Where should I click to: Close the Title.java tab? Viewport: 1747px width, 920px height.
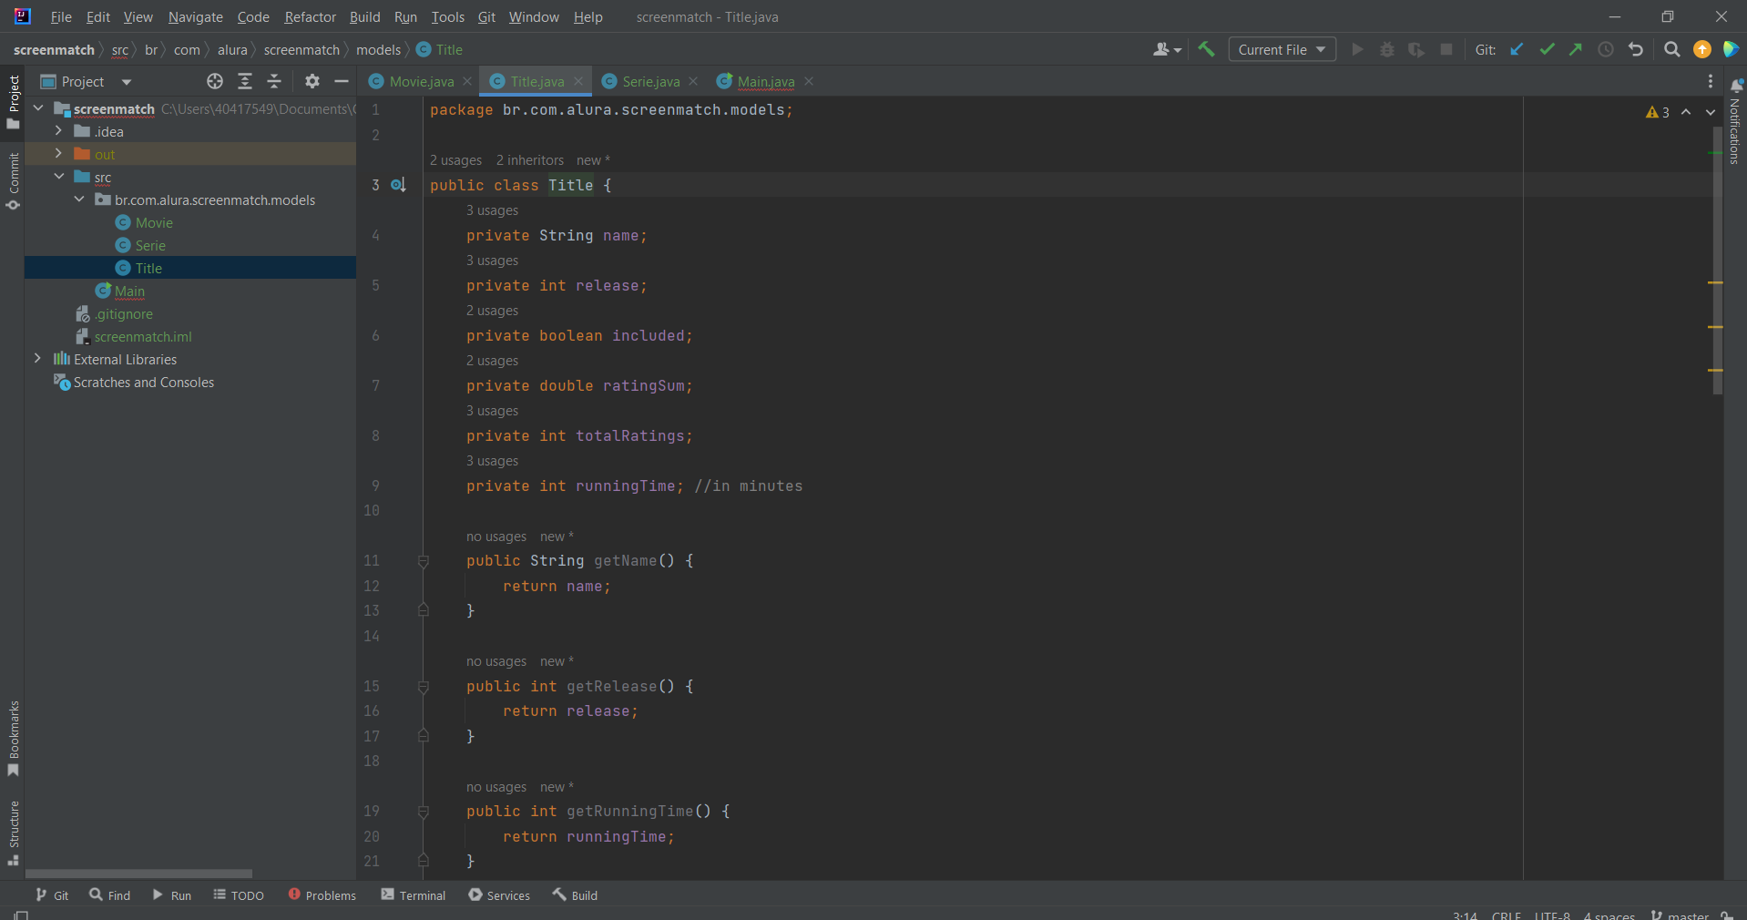[x=578, y=81]
